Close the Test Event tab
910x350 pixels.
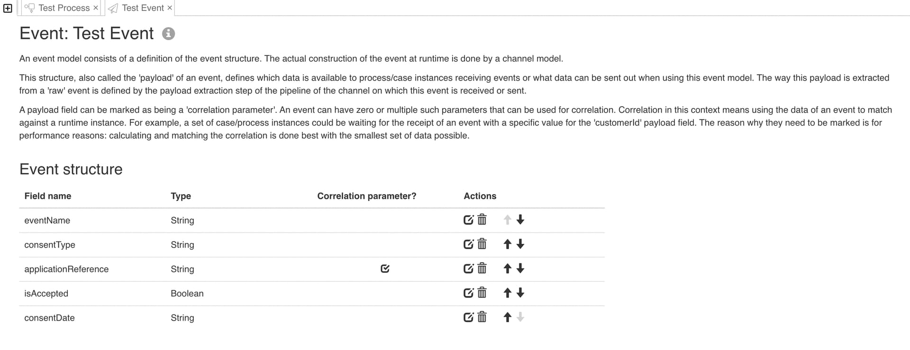(x=170, y=8)
